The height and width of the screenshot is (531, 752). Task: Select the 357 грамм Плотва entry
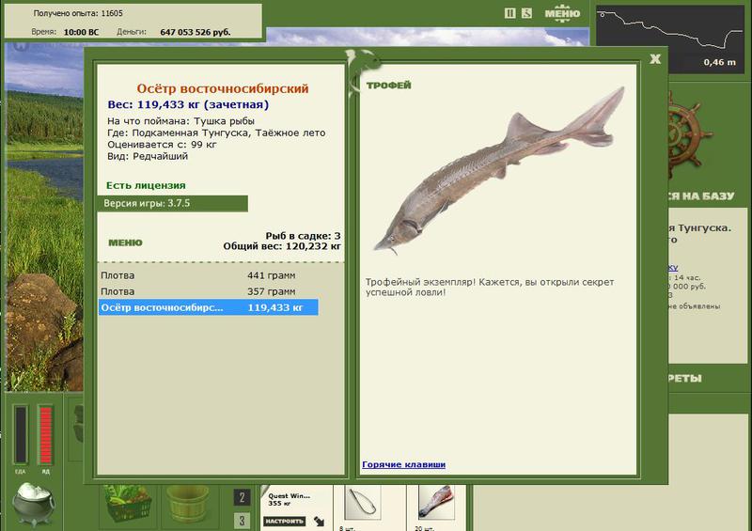click(x=208, y=291)
